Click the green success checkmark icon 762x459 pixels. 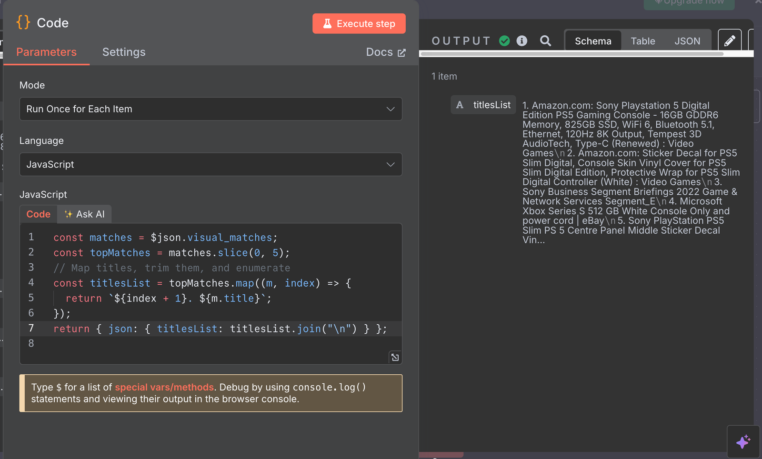point(504,41)
